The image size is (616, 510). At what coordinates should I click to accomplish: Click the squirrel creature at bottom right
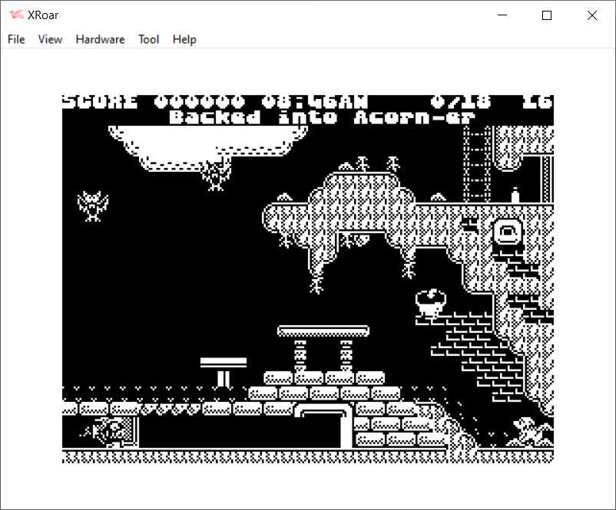[530, 431]
